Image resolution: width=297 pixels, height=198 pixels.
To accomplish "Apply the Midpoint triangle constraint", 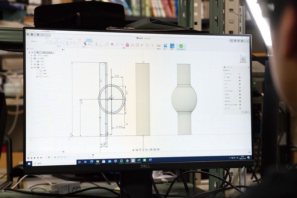I will (x=132, y=45).
